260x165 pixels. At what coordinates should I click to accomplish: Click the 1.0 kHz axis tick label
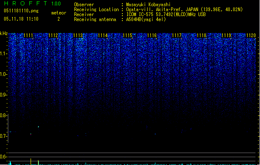(x=3, y=74)
